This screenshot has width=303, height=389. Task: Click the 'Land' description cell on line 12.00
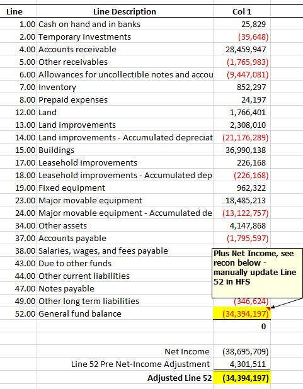(x=125, y=112)
